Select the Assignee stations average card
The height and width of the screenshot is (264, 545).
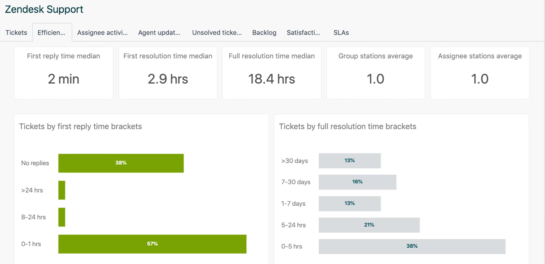pyautogui.click(x=480, y=73)
